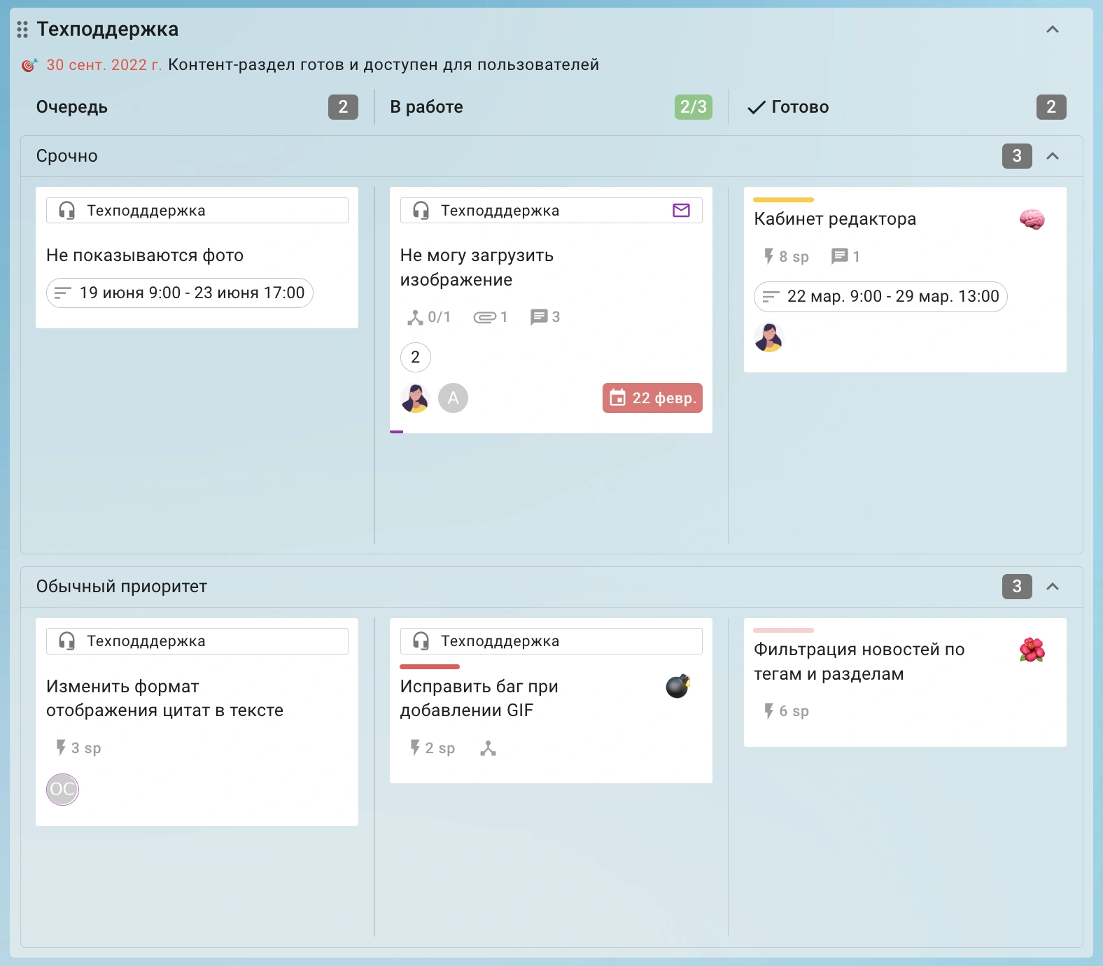1103x966 pixels.
Task: Click the bomb emoji on GIF bug card
Action: 677,687
